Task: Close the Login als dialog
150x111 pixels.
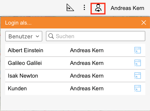Action: [x=144, y=23]
